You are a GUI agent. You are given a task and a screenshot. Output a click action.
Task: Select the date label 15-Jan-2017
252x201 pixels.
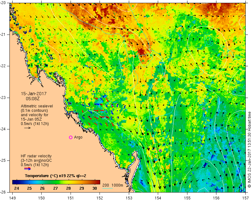[x=34, y=94]
